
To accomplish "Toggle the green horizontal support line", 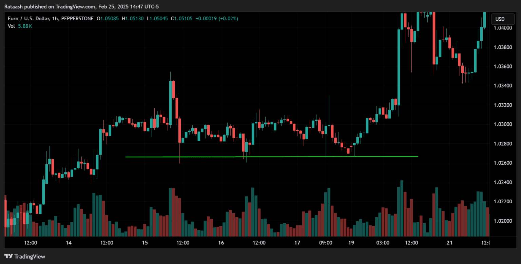I will [x=271, y=157].
